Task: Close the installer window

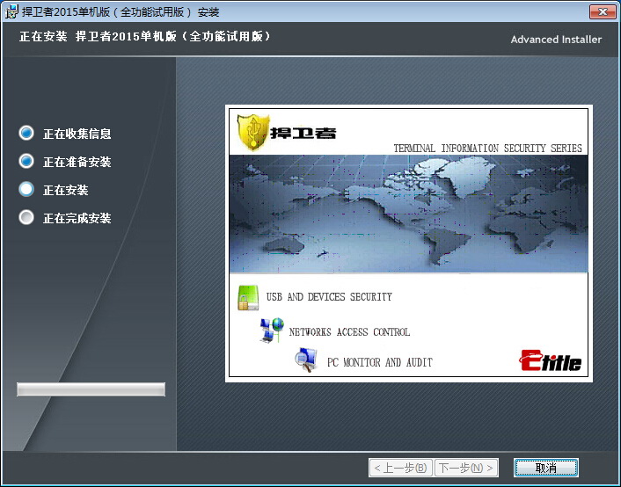Action: point(603,11)
